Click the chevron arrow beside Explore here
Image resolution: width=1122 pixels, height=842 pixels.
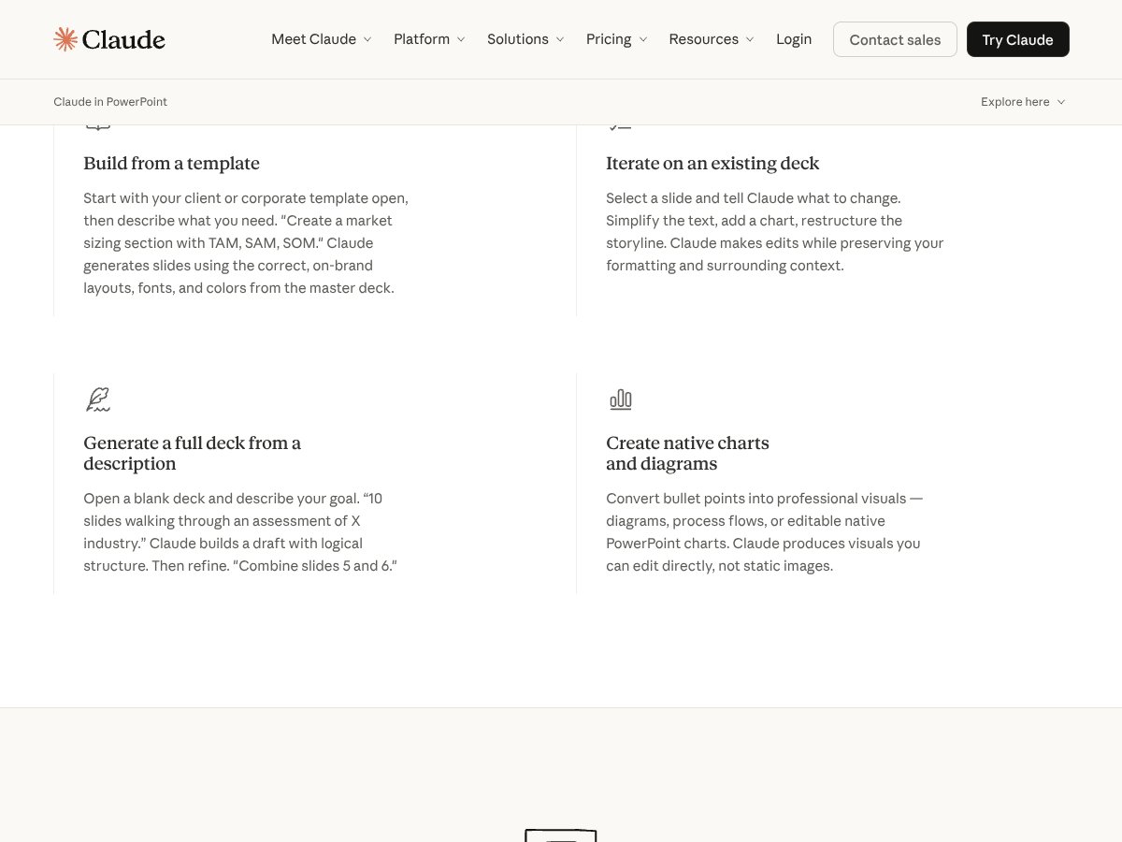1060,102
